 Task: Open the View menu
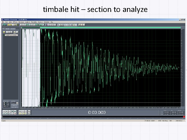click(10, 22)
